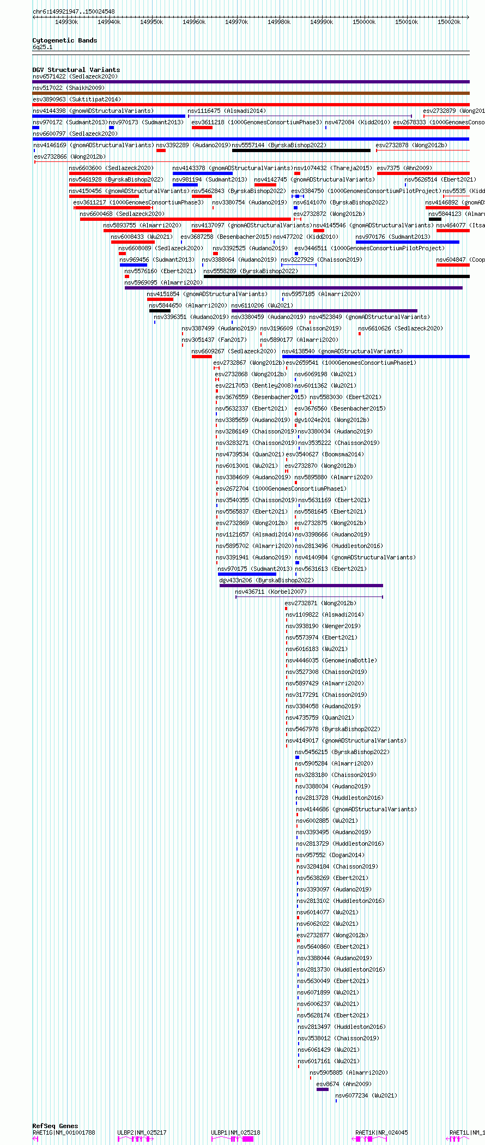Image resolution: width=485 pixels, height=1145 pixels.
Task: Click the purple bar of dgv433n206 (ByrskaBishop2022)
Action: coord(301,586)
